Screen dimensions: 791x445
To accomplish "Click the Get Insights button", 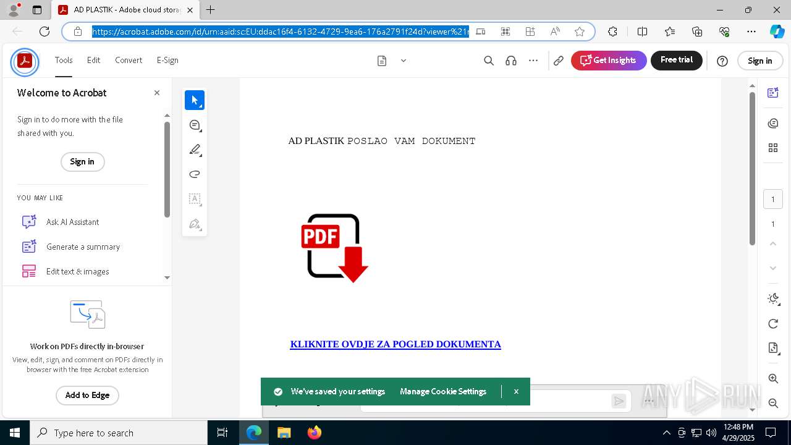I will pos(609,61).
